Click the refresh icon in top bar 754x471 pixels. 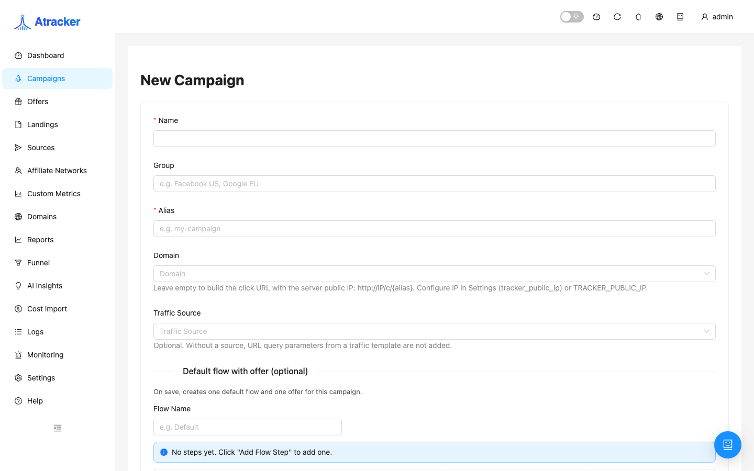point(617,17)
